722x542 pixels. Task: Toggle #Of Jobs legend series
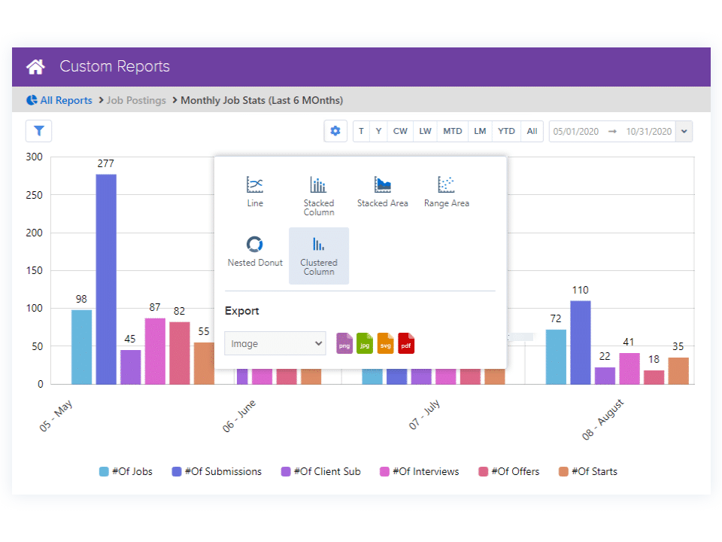[x=126, y=471]
